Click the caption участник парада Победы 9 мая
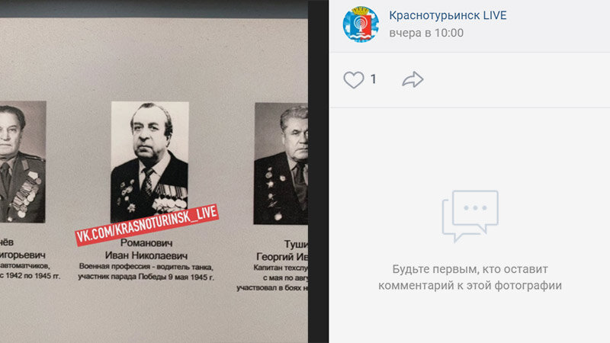Image resolution: width=610 pixels, height=343 pixels. pyautogui.click(x=146, y=277)
